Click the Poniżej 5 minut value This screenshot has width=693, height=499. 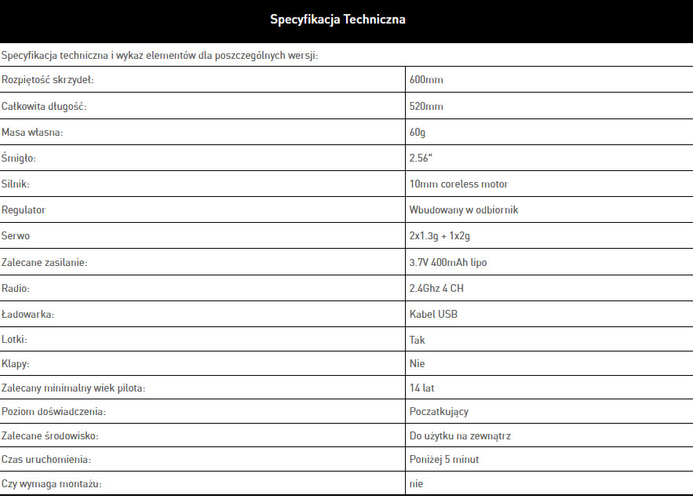pos(443,459)
